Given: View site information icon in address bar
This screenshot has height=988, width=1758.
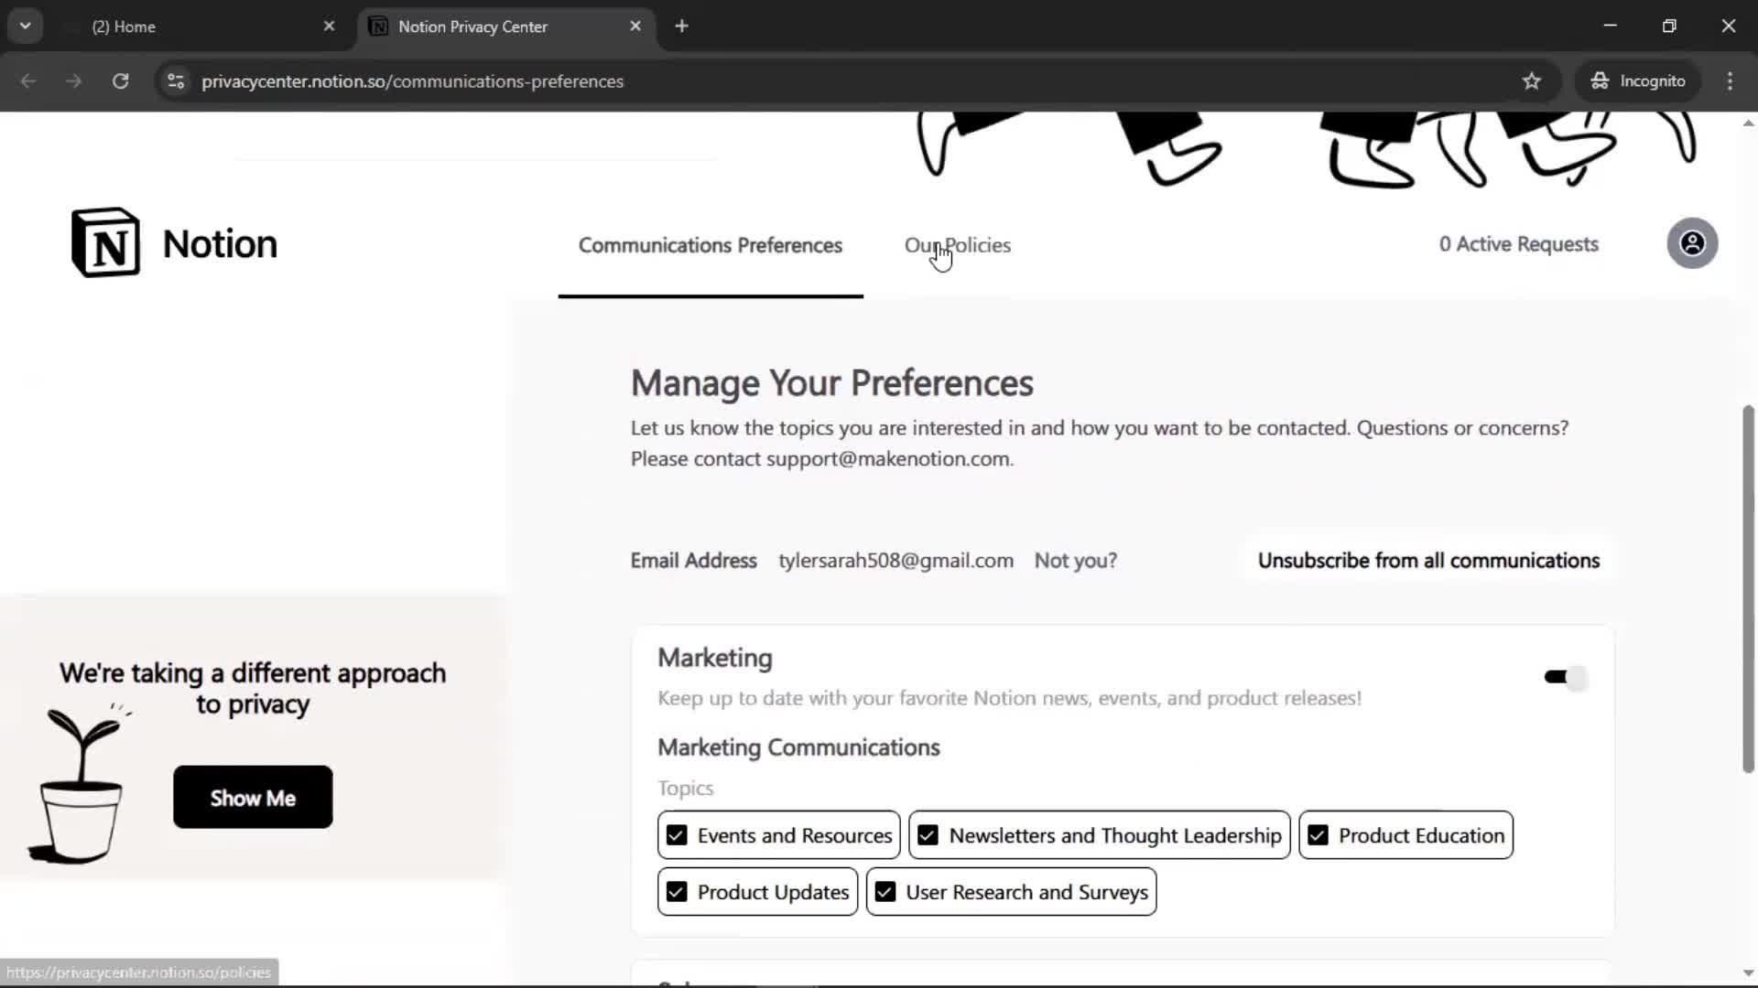Looking at the screenshot, I should pos(176,81).
